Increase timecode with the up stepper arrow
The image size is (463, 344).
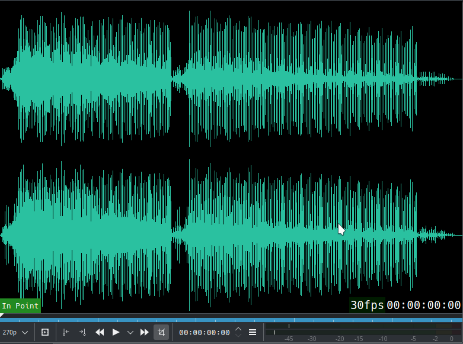coord(238,329)
